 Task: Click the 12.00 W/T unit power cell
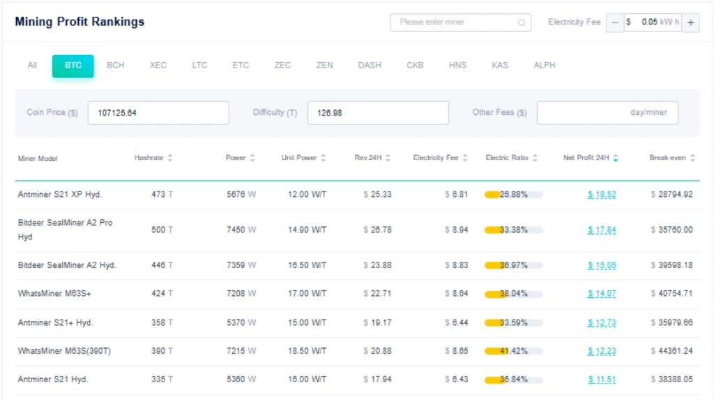click(307, 195)
